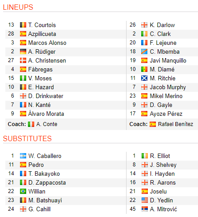Click the Argentina flag next to W. Caballero
This screenshot has width=198, height=217.
[x=23, y=156]
